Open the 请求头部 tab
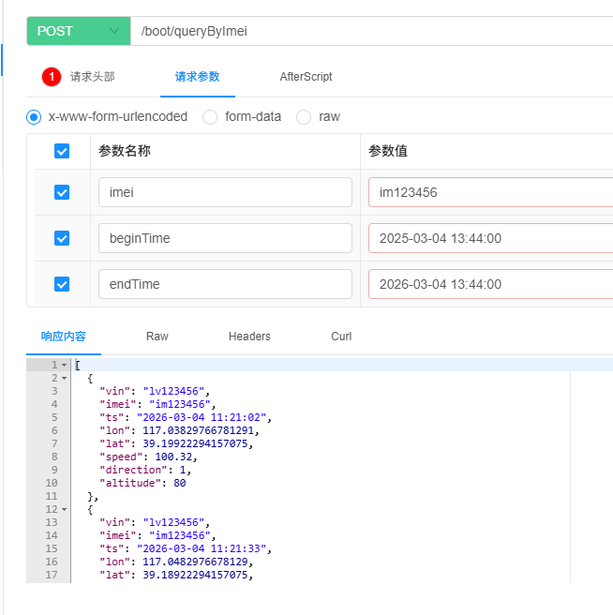This screenshot has width=613, height=615. pos(92,77)
